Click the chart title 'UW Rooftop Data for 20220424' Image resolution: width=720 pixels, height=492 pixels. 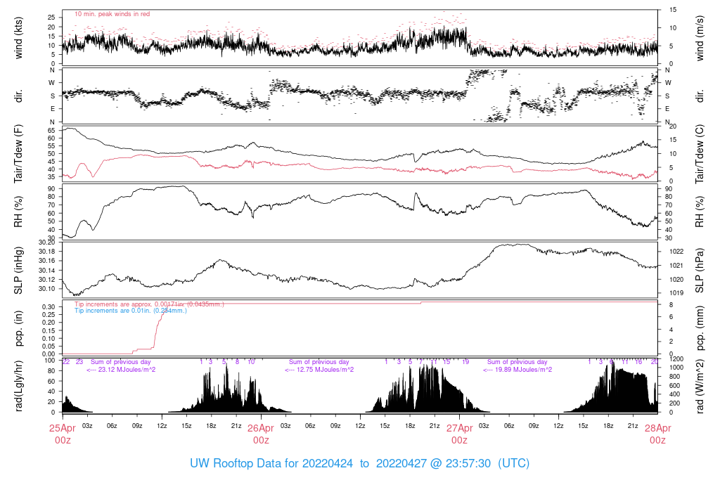pos(271,464)
